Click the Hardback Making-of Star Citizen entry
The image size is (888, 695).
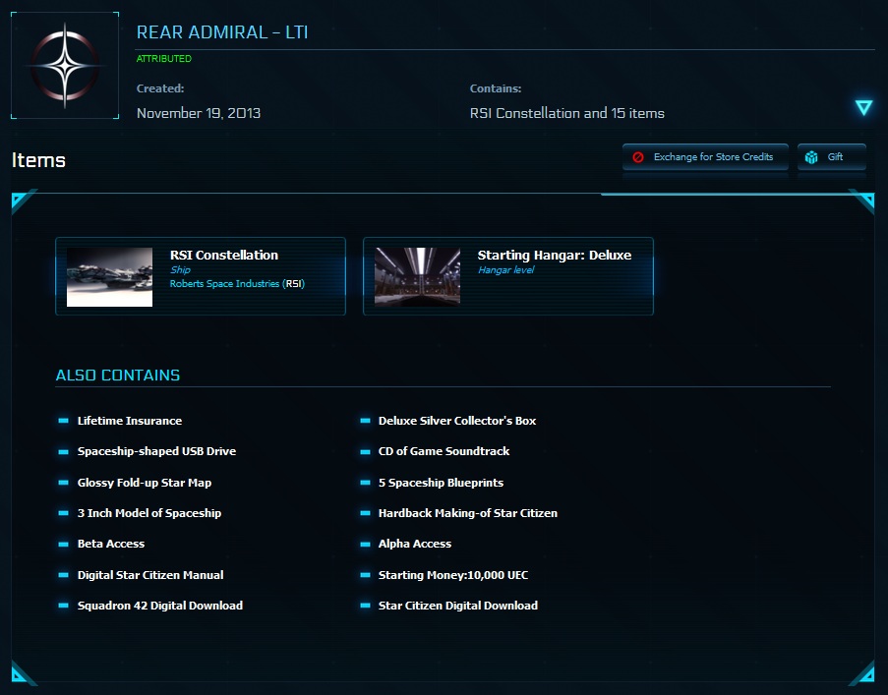pos(468,513)
